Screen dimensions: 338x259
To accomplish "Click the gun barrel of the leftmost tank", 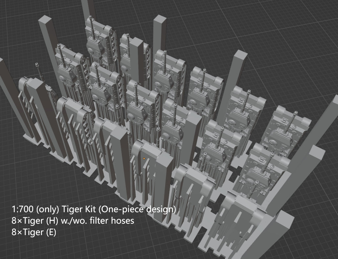I will [x=39, y=70].
